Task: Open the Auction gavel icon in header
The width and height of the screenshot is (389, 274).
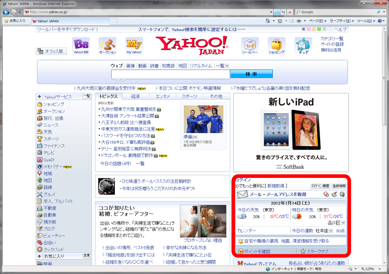Action: (108, 46)
